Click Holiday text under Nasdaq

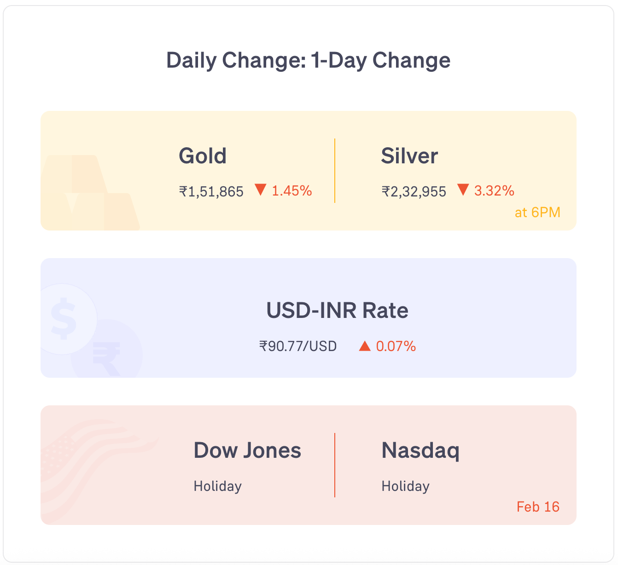(x=405, y=486)
